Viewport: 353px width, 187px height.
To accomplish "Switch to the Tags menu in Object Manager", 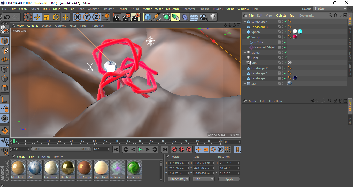I will pyautogui.click(x=293, y=15).
